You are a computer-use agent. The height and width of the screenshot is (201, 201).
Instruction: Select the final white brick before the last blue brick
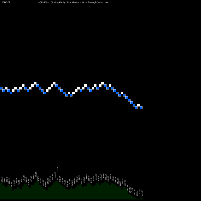(x=139, y=105)
